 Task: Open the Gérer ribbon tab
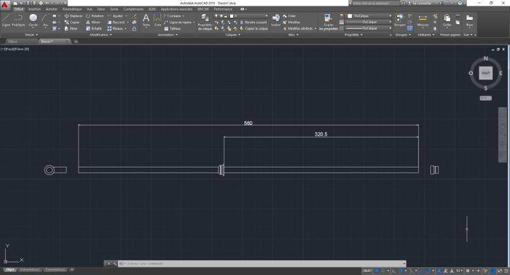pos(101,9)
